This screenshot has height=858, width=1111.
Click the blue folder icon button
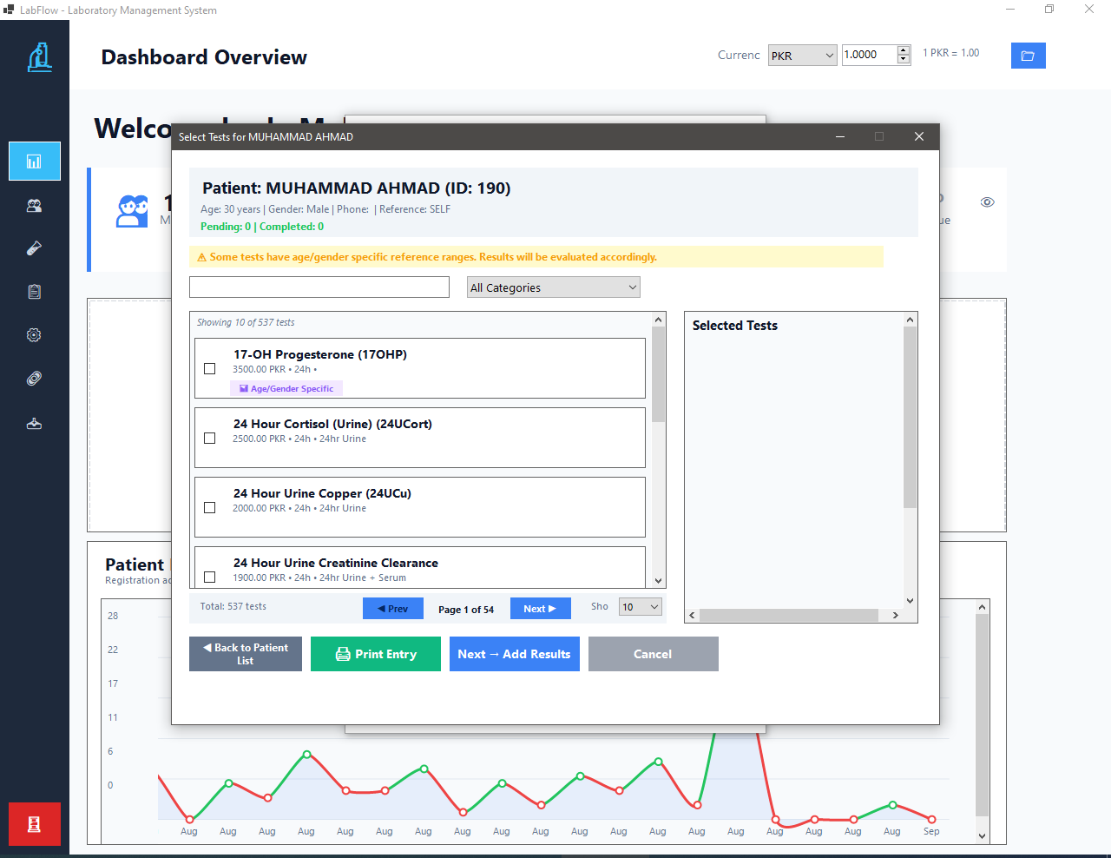click(x=1028, y=56)
